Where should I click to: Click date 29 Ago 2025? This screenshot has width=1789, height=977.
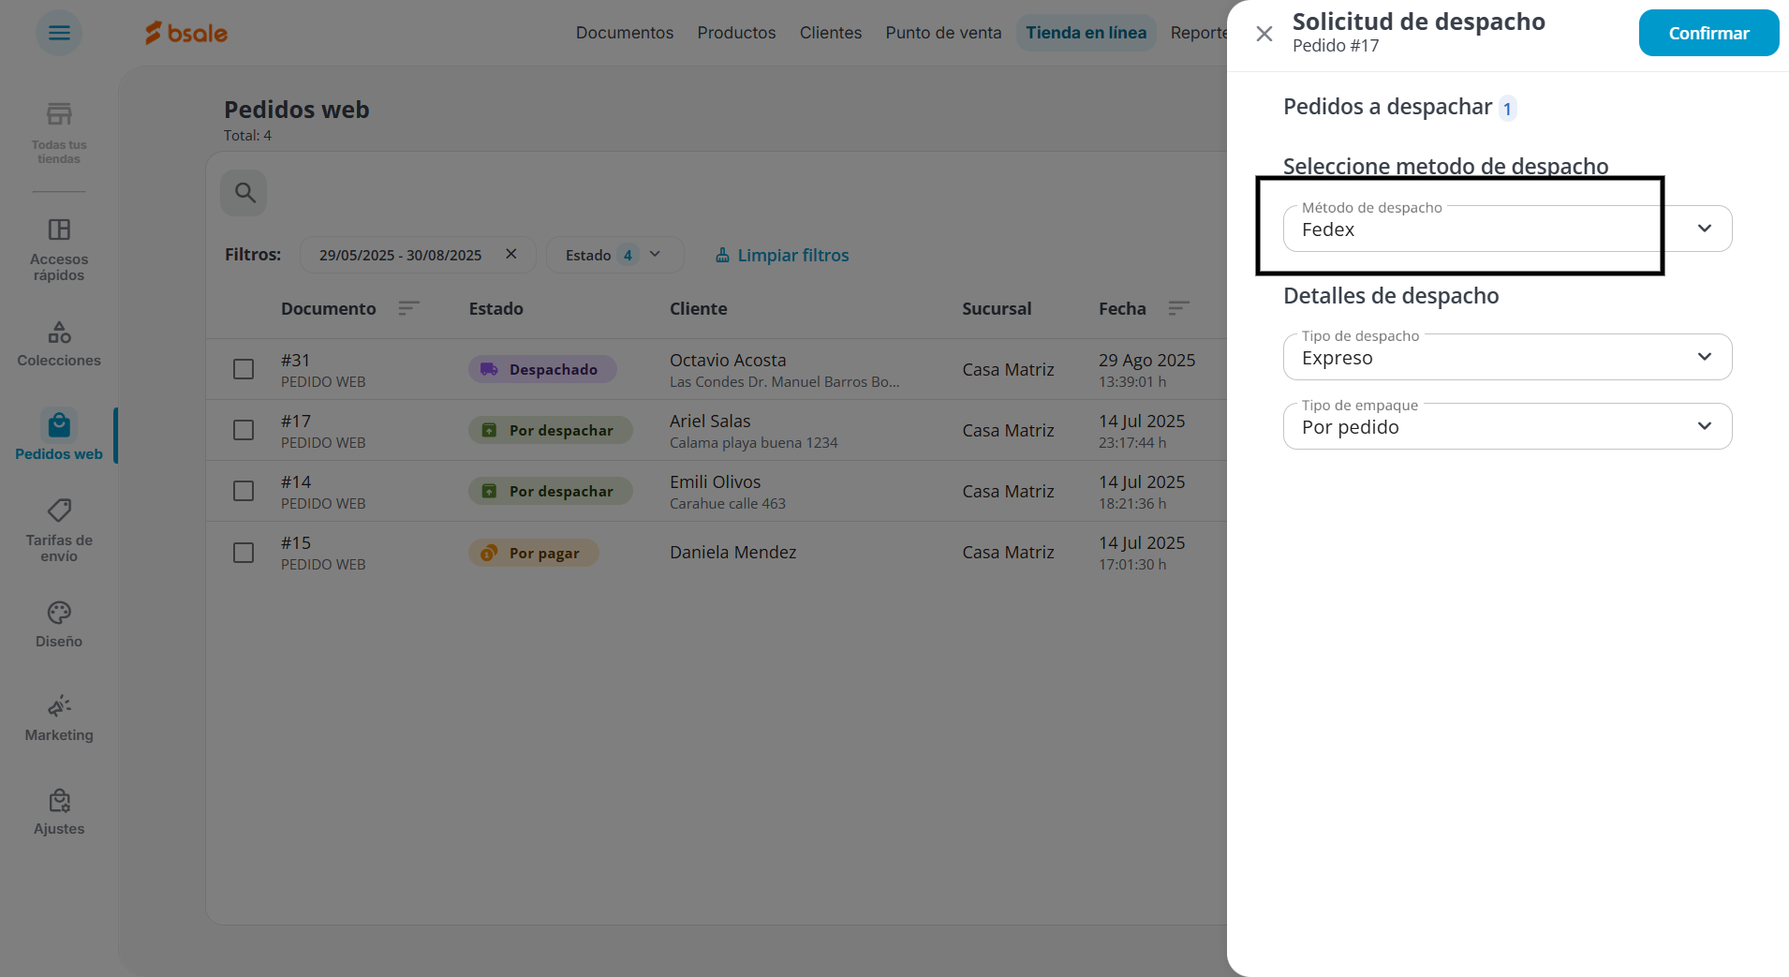[1146, 360]
